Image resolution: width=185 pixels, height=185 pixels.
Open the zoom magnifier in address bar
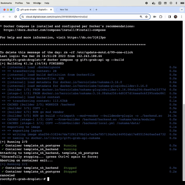click(141, 17)
